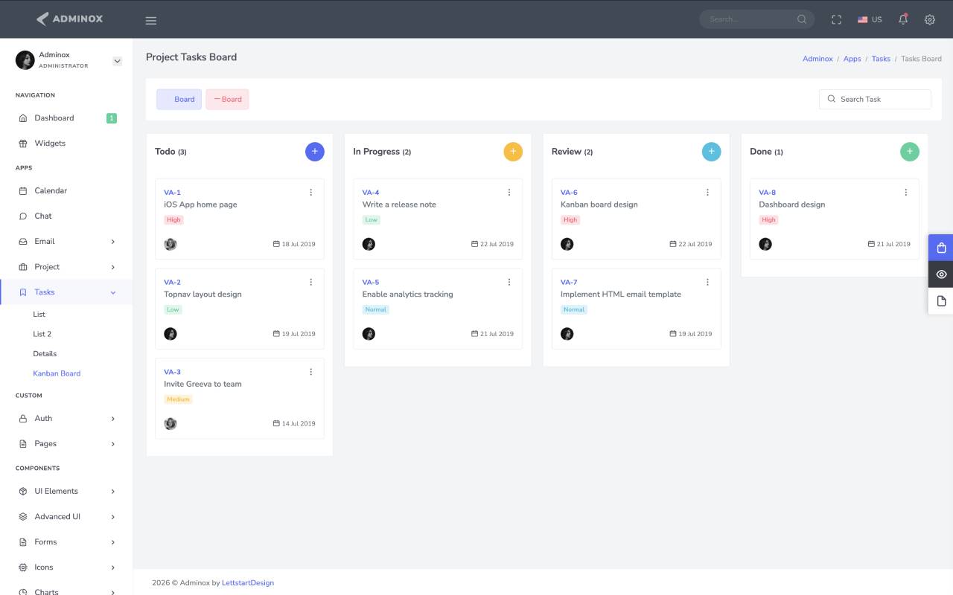Screen dimensions: 953x595
Task: Open the task Details page
Action: 45,354
